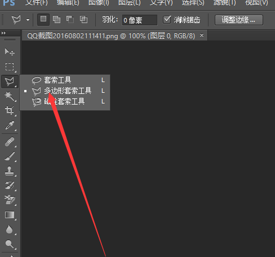
Task: Expand the toolbox panel double-arrow
Action: tap(3, 33)
